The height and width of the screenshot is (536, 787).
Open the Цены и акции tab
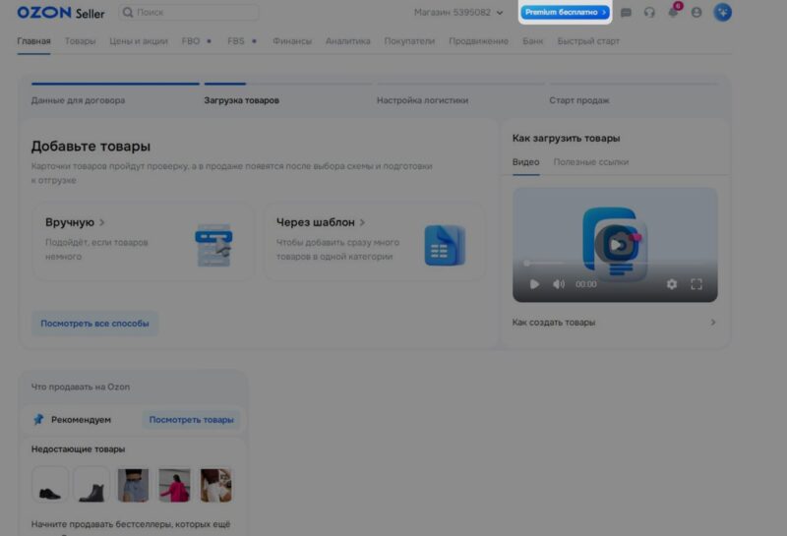point(139,41)
